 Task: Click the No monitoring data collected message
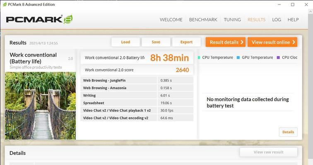pyautogui.click(x=248, y=102)
